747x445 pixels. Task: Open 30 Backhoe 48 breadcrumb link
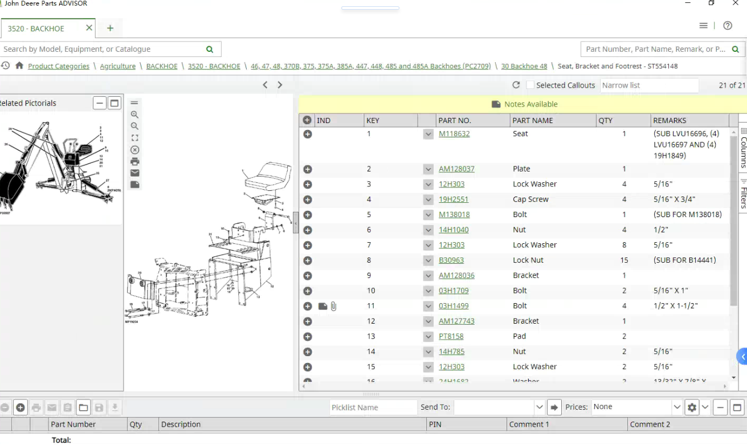(524, 66)
